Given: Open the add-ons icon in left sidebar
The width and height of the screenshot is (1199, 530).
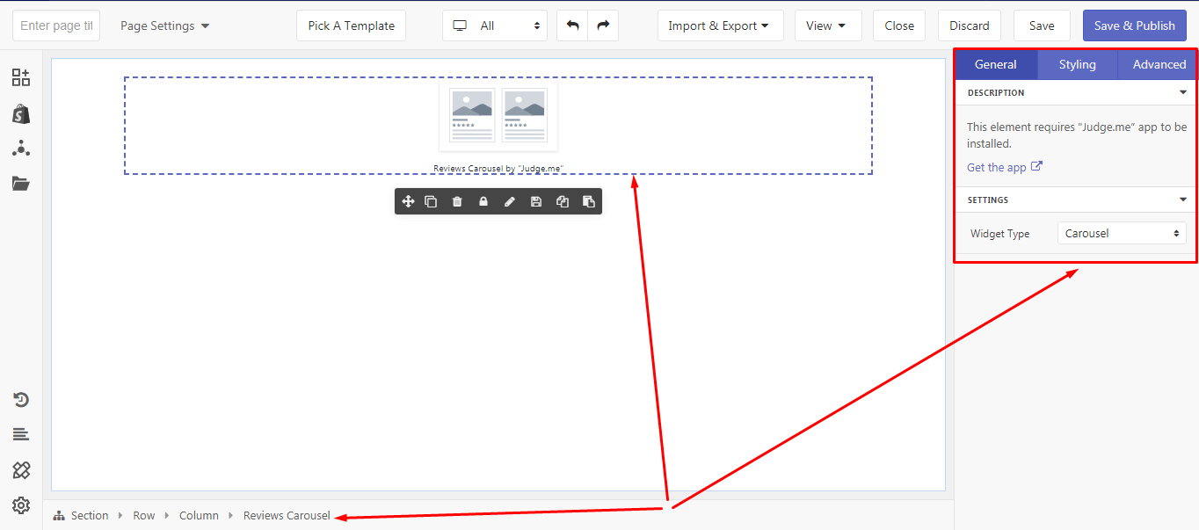Looking at the screenshot, I should click(20, 148).
